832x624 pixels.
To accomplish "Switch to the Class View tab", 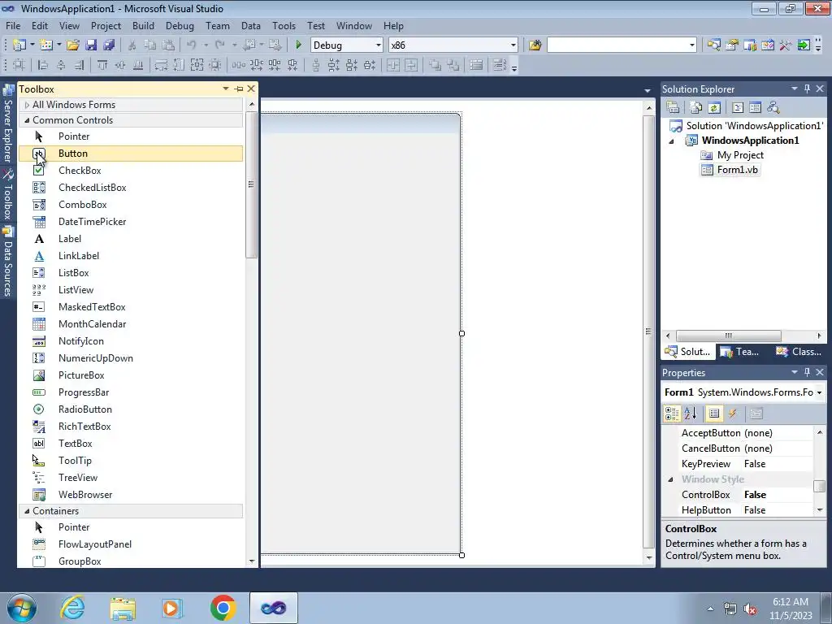I will tap(799, 352).
